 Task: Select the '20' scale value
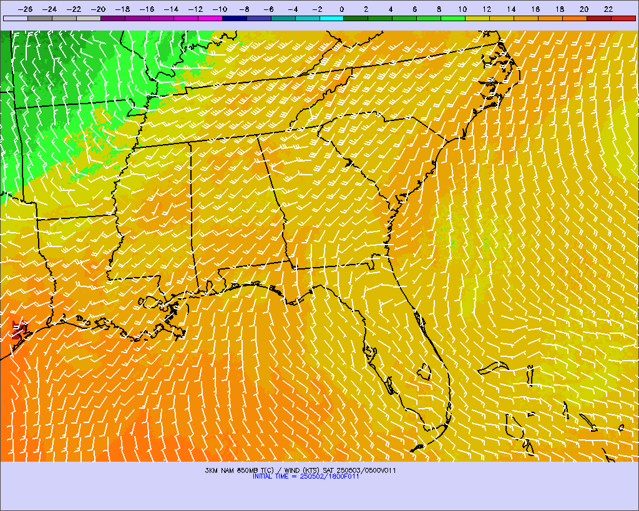[x=584, y=9]
